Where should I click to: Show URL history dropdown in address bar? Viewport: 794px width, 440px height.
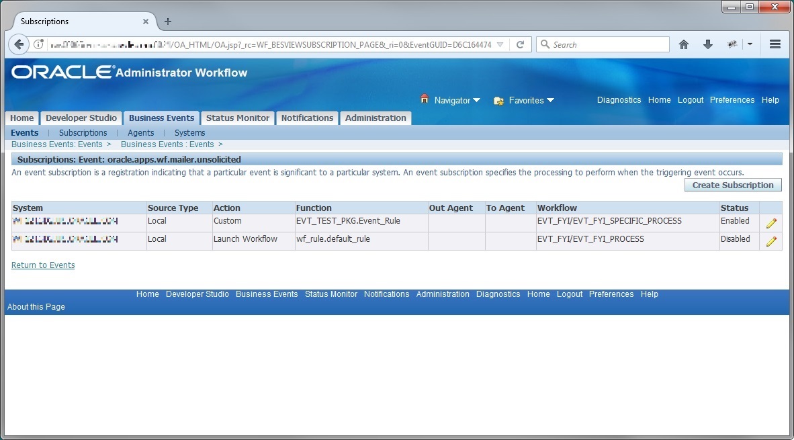(500, 44)
